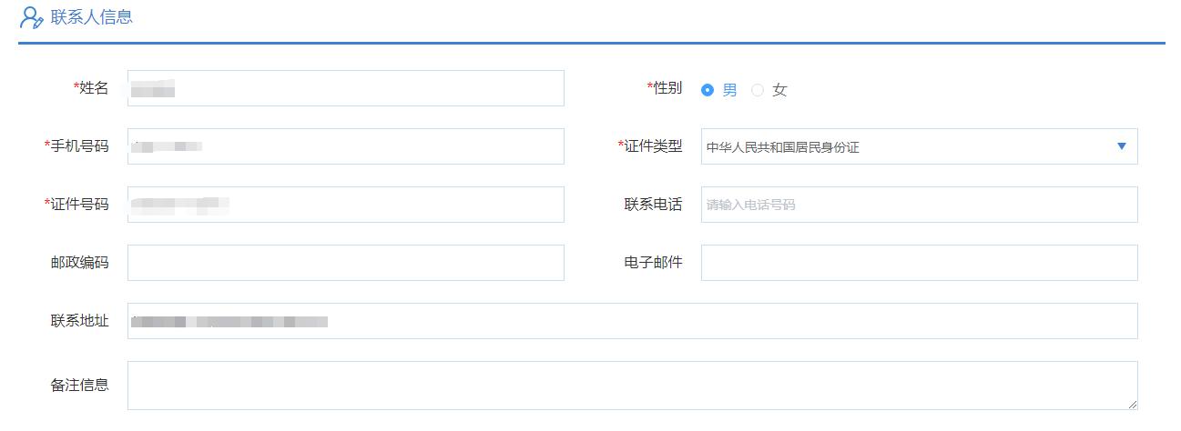The image size is (1181, 431).
Task: Click the 联系电话 field with placeholder 请输入电话号码
Action: pyautogui.click(x=919, y=205)
